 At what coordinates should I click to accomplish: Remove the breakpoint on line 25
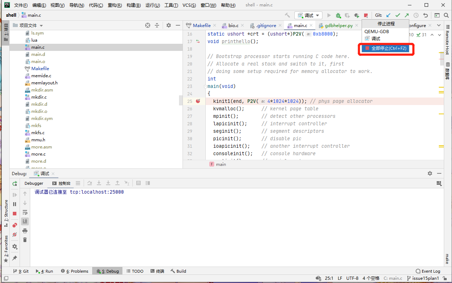tap(198, 101)
